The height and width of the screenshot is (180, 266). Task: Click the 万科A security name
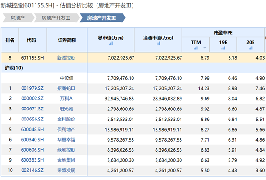(66, 98)
